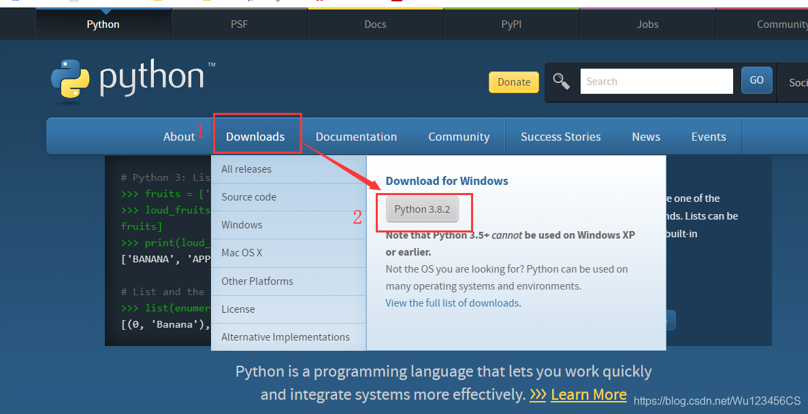808x414 pixels.
Task: Click the Socialize menu at the header's right edge
Action: (792, 82)
